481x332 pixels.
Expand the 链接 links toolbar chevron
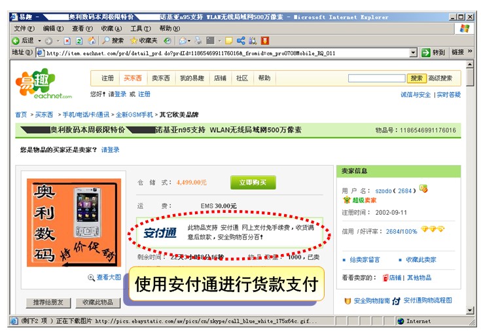click(470, 51)
